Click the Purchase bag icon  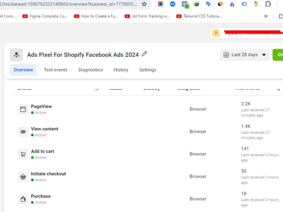[x=23, y=199]
